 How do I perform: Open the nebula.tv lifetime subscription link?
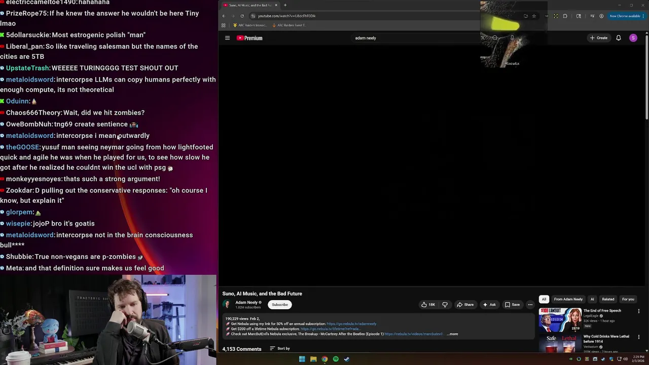(x=330, y=329)
